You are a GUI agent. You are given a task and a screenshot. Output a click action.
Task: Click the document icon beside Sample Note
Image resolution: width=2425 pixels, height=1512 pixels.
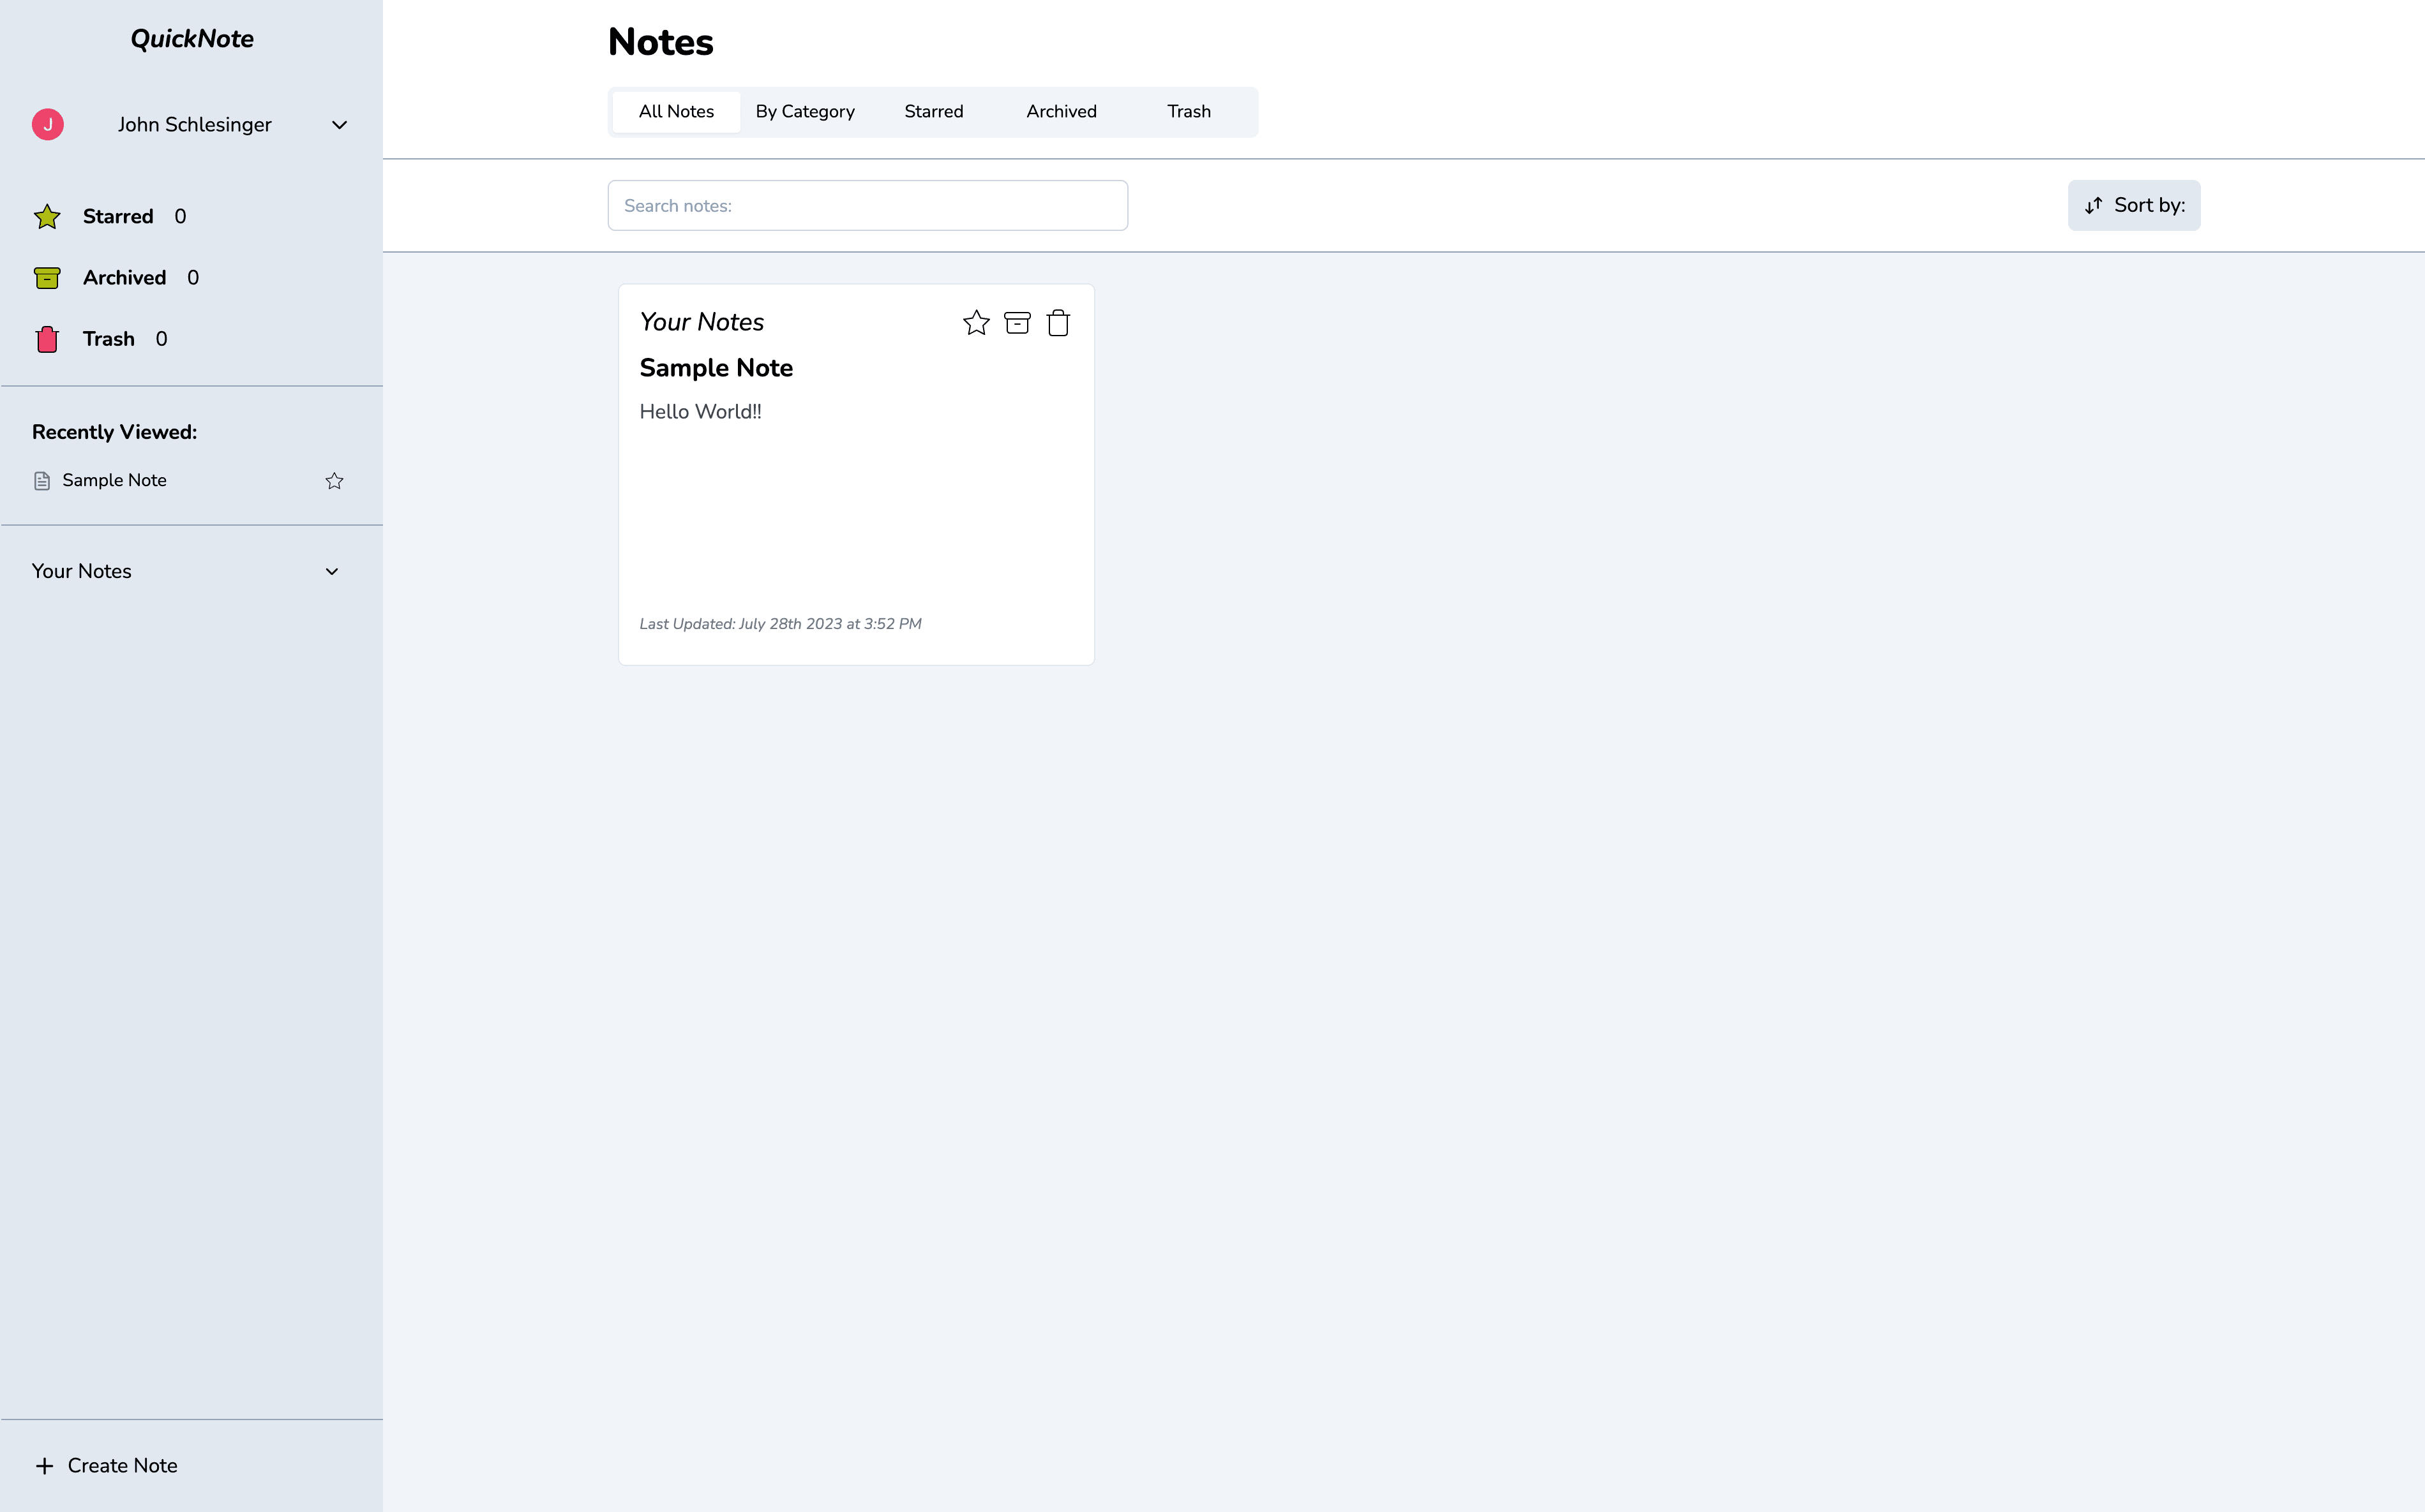pyautogui.click(x=41, y=480)
